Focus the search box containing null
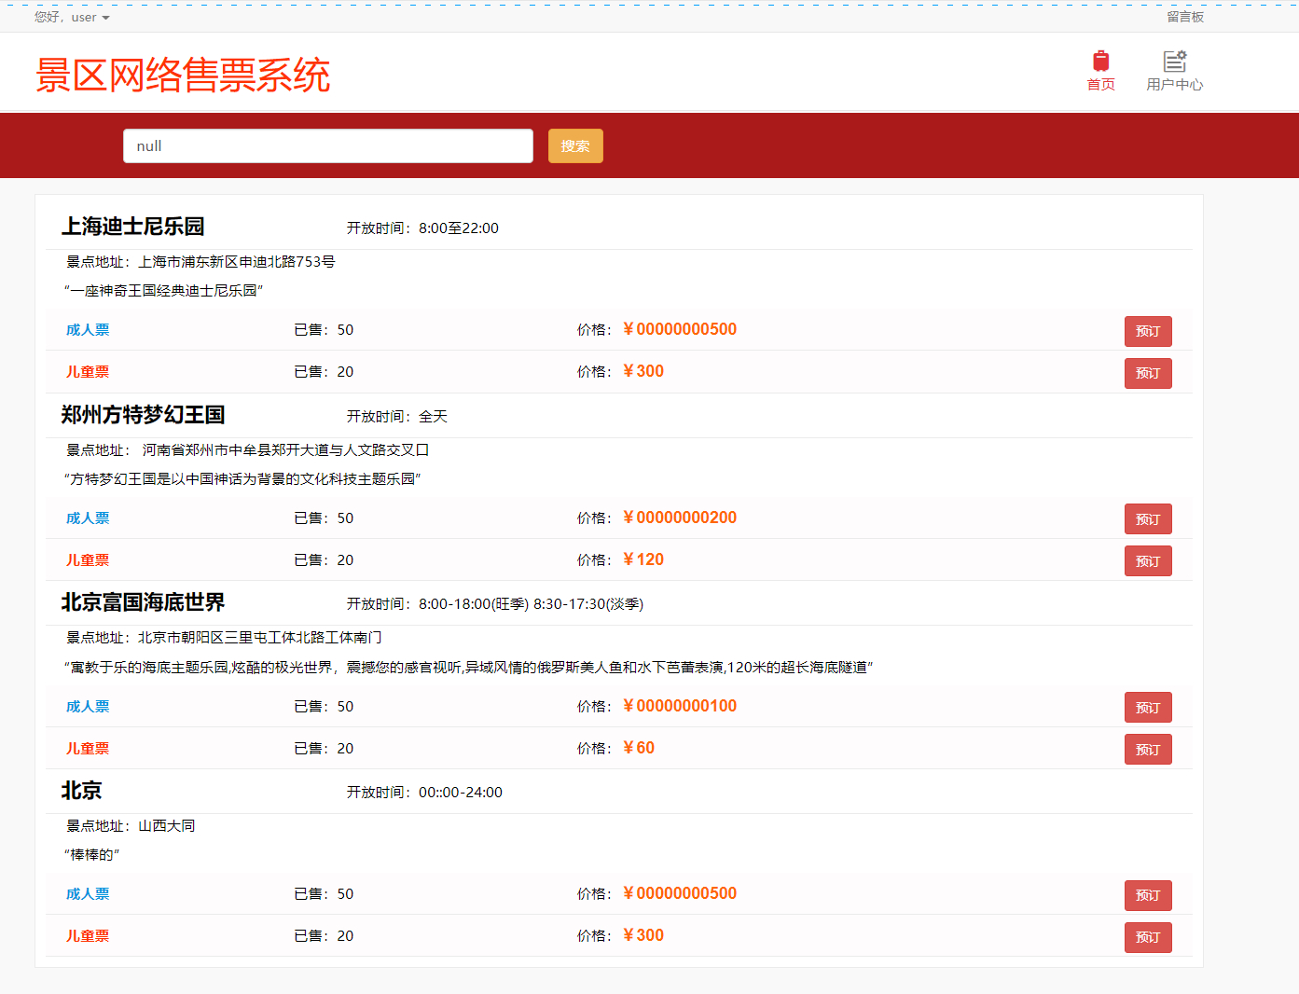Image resolution: width=1299 pixels, height=994 pixels. 328,146
